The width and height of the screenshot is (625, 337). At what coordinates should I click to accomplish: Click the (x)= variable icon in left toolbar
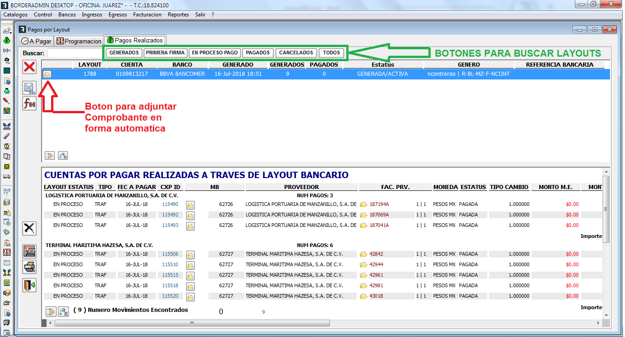click(x=7, y=51)
